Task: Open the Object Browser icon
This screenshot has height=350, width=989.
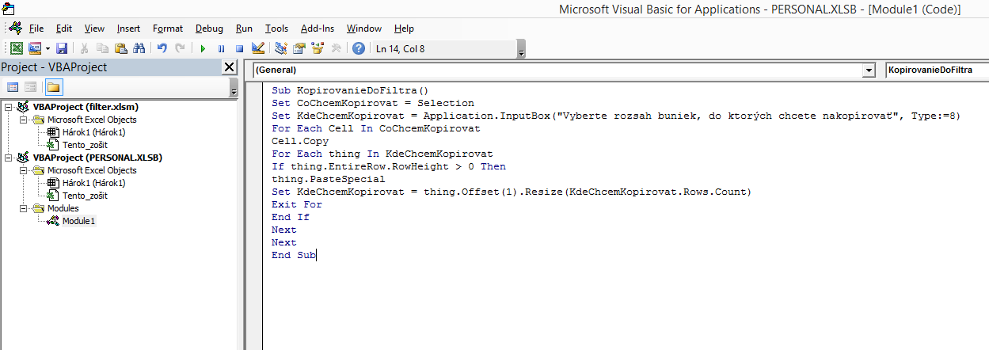Action: click(x=318, y=48)
